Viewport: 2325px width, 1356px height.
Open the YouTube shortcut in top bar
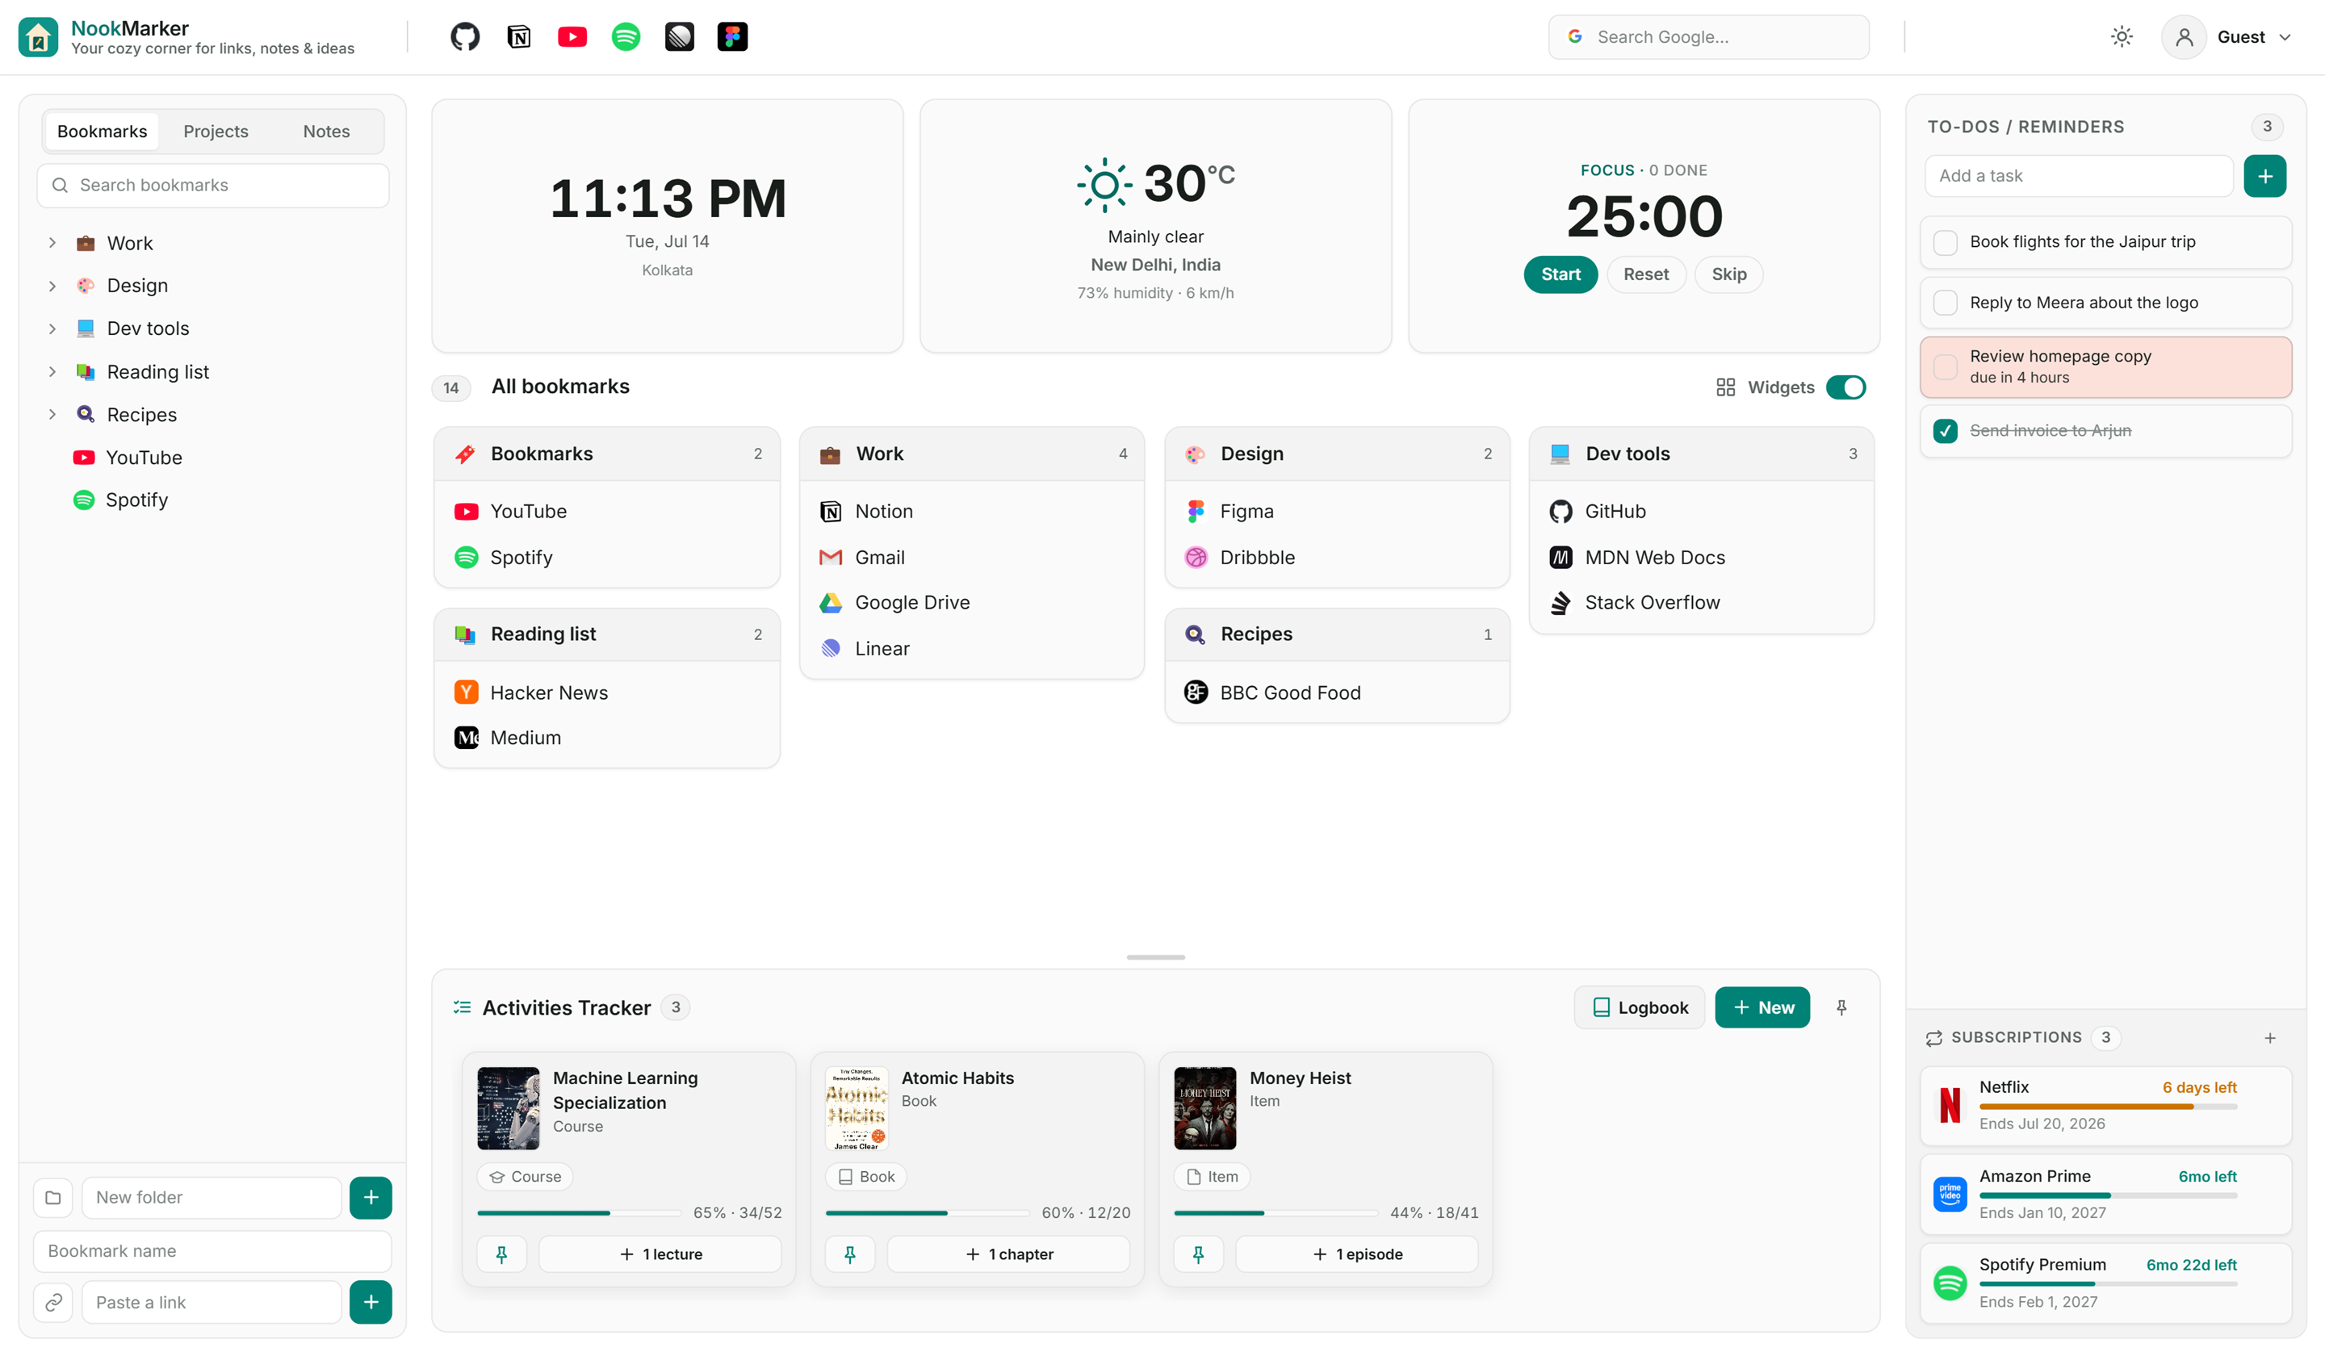tap(572, 37)
